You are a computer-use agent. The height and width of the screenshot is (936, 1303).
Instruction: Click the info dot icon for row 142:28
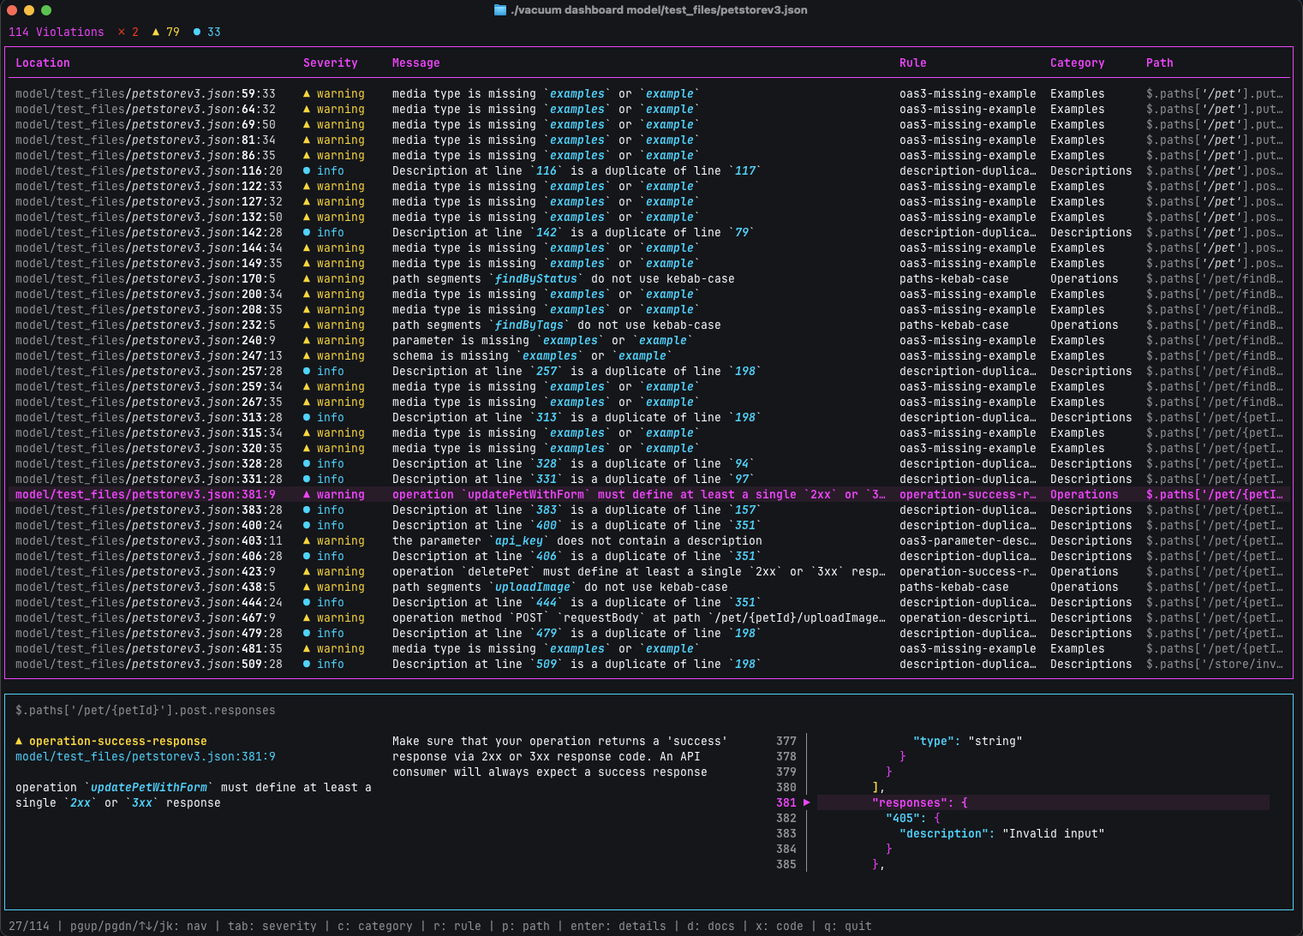tap(307, 233)
